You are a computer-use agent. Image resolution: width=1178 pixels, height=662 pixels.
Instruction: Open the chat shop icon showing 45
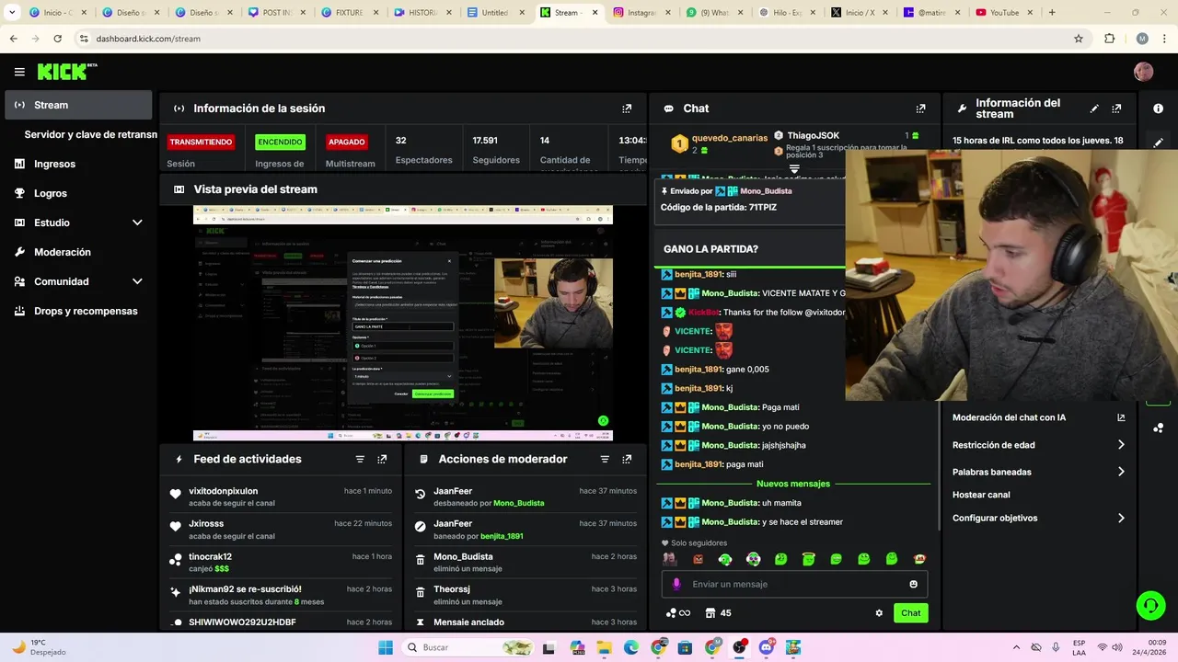pos(719,613)
